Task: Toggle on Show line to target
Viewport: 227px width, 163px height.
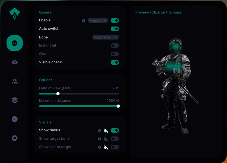Action: 114,147
